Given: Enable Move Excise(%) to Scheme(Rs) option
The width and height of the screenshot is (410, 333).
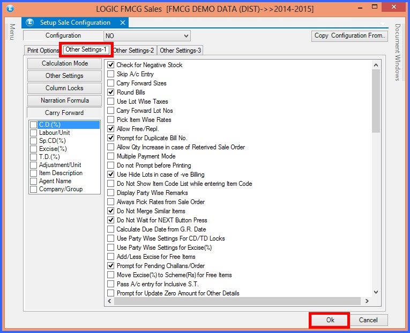Looking at the screenshot, I should tap(111, 275).
